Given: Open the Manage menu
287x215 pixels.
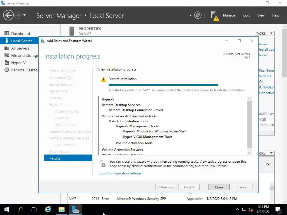Looking at the screenshot, I should point(229,15).
